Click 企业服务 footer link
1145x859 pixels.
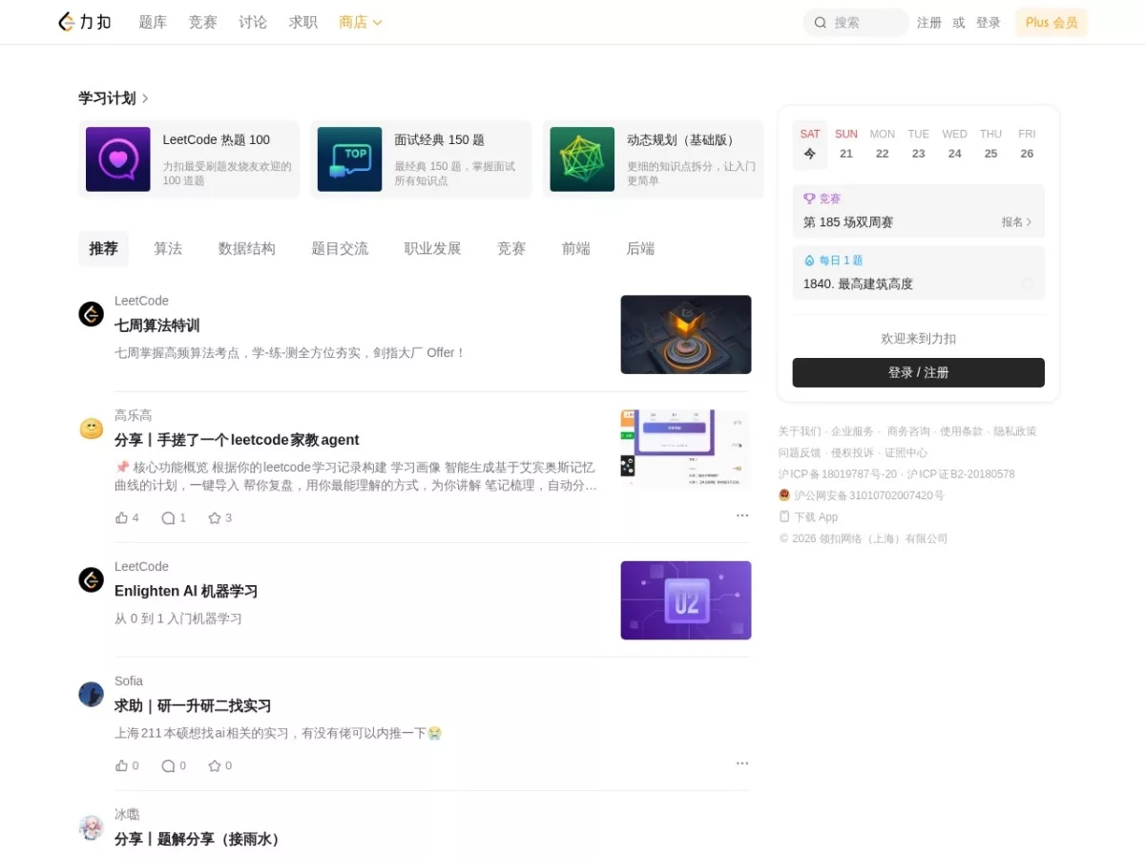coord(852,431)
